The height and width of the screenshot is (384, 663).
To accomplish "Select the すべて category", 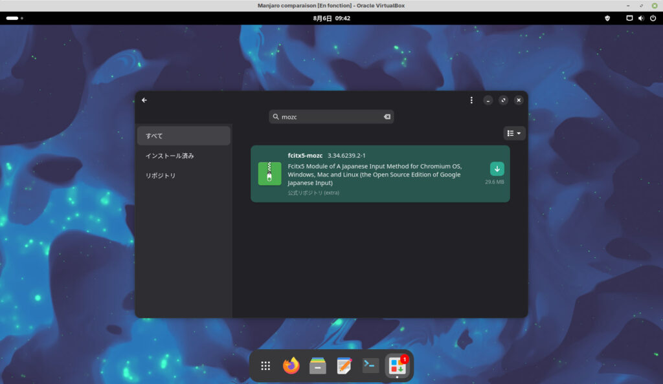I will click(183, 136).
